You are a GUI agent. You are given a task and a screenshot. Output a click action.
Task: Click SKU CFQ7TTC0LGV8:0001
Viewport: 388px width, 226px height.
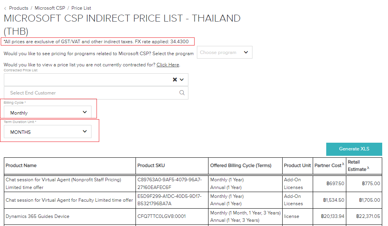[x=162, y=216]
